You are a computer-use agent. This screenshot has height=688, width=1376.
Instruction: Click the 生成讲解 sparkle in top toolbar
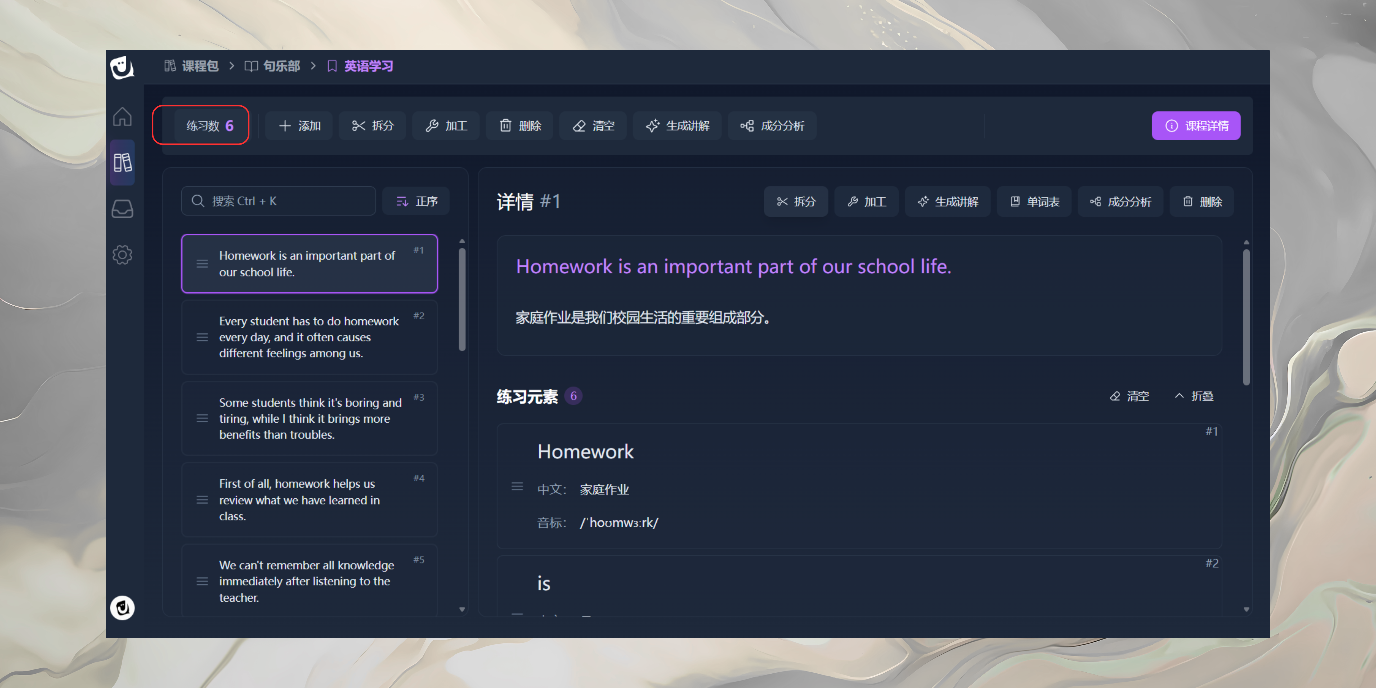[677, 126]
